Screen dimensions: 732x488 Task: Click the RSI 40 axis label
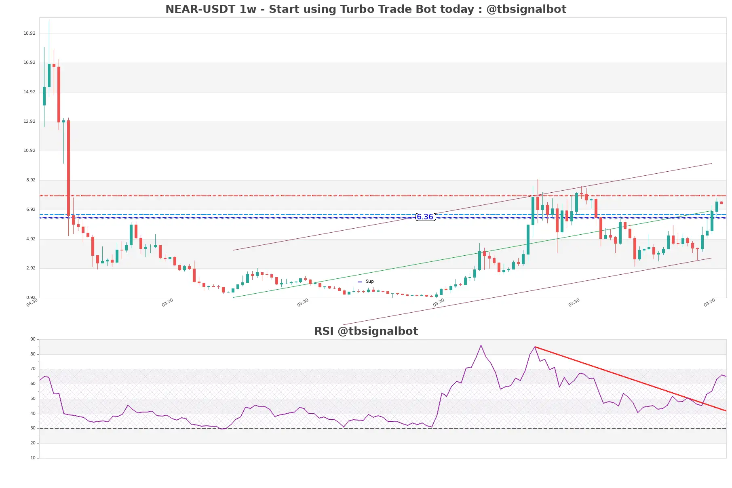pos(33,414)
